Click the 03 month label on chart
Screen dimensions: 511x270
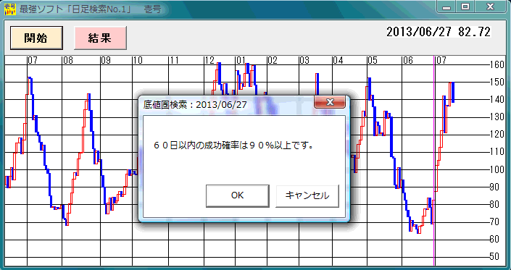[304, 61]
